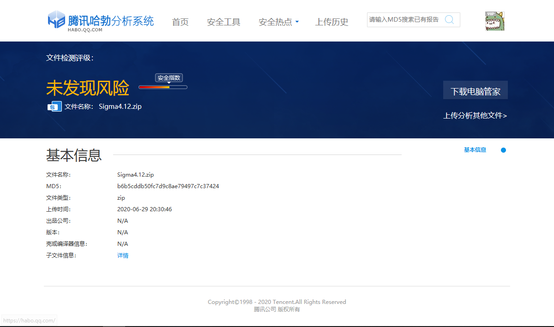
Task: Click the Habo cube logo icon
Action: click(56, 20)
